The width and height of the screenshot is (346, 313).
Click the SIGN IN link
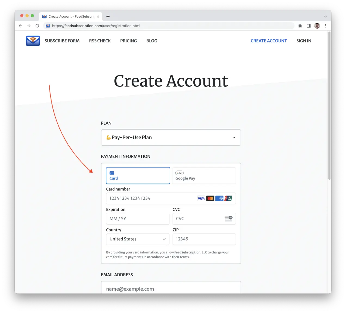[304, 41]
